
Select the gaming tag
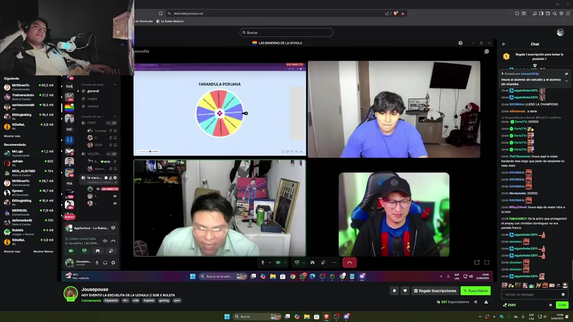tap(164, 301)
